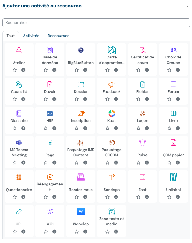Switch to the Activités tab
The width and height of the screenshot is (192, 243).
click(31, 36)
